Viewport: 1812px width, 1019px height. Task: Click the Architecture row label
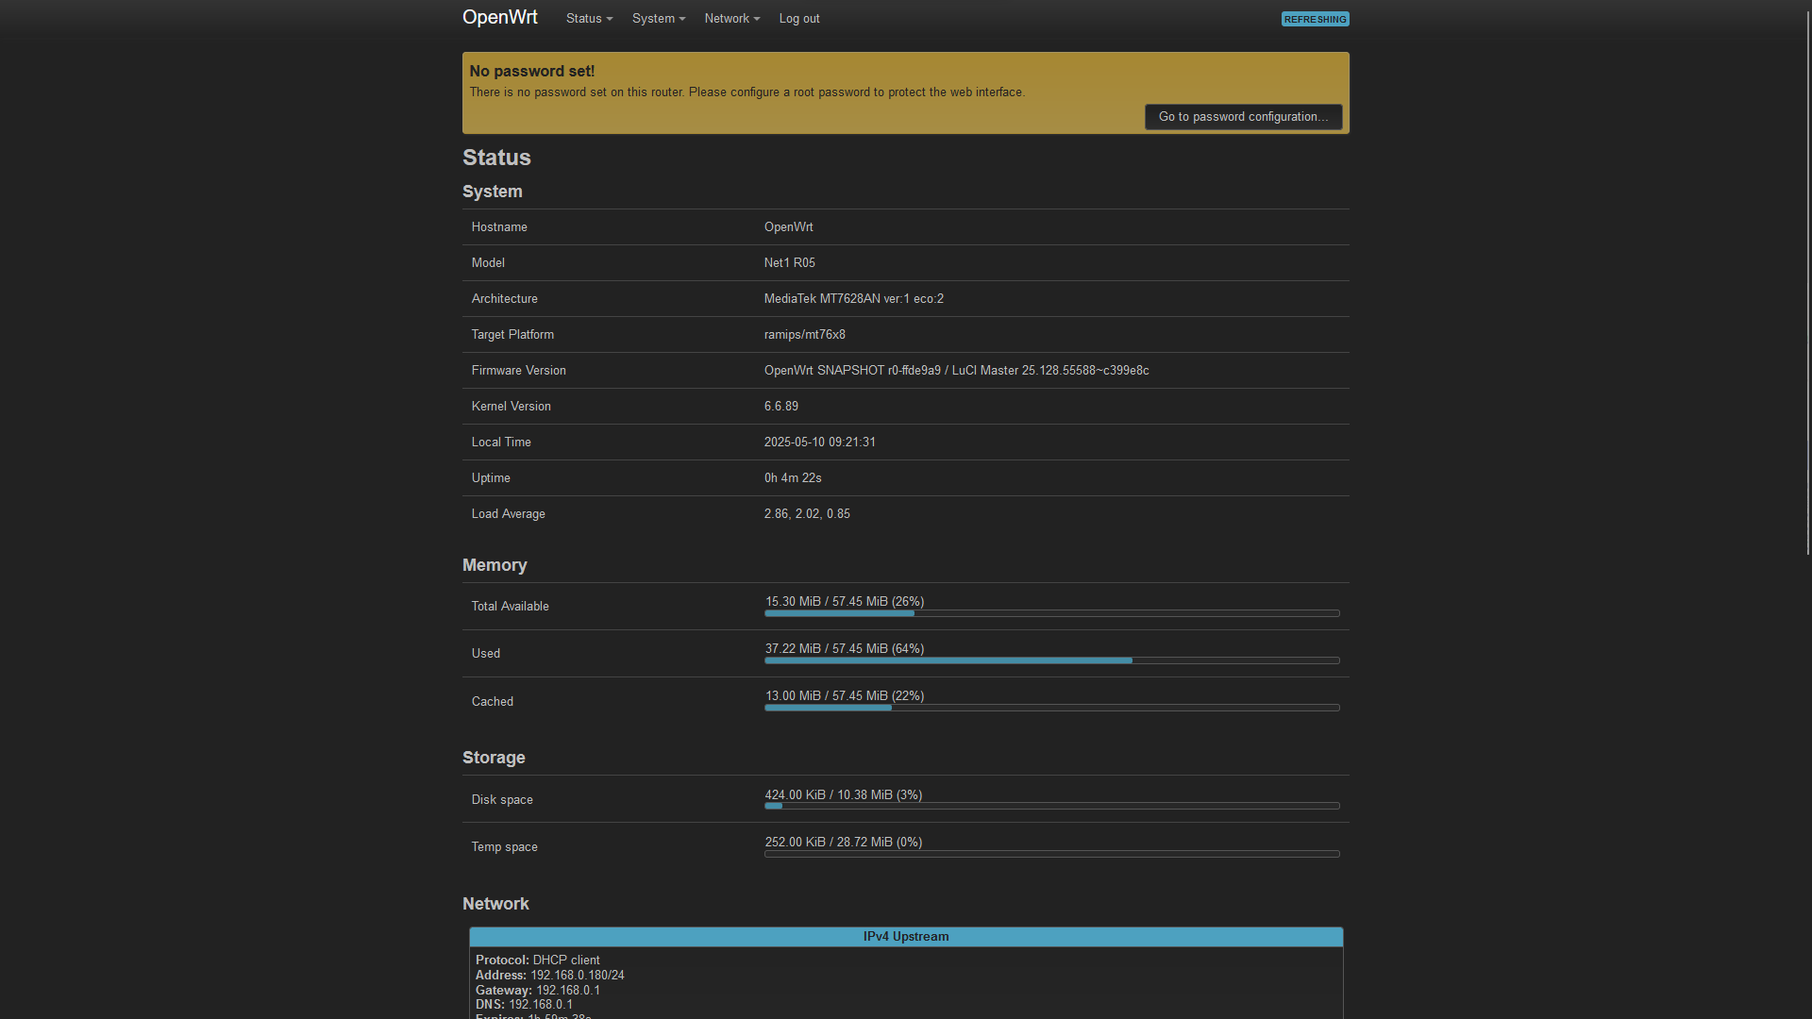point(505,299)
